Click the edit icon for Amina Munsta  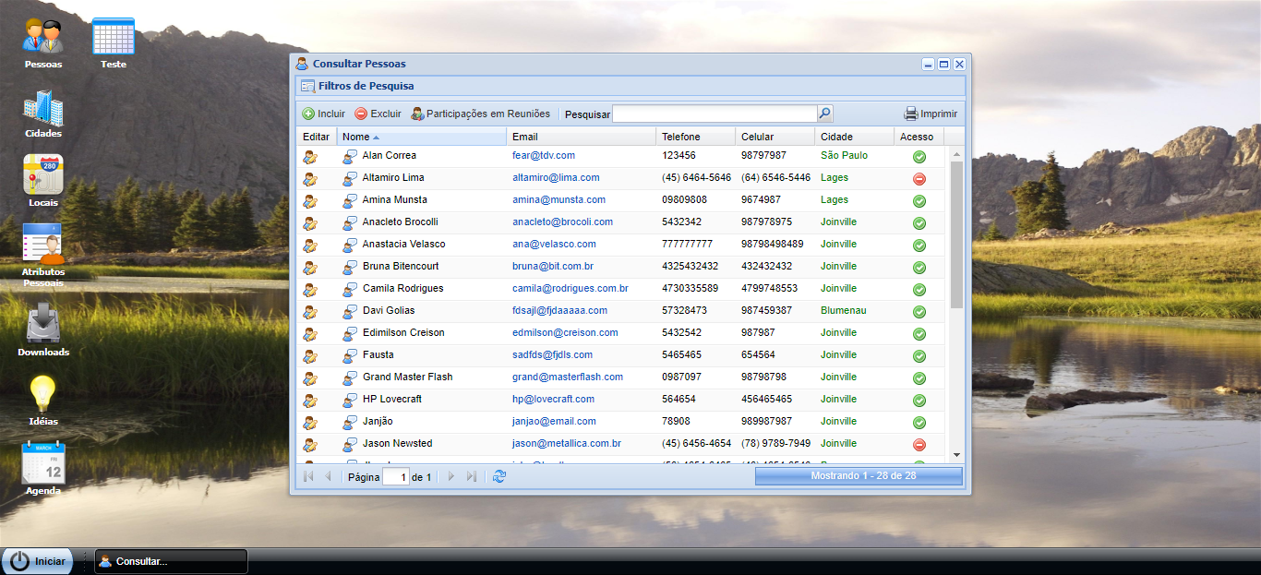310,201
